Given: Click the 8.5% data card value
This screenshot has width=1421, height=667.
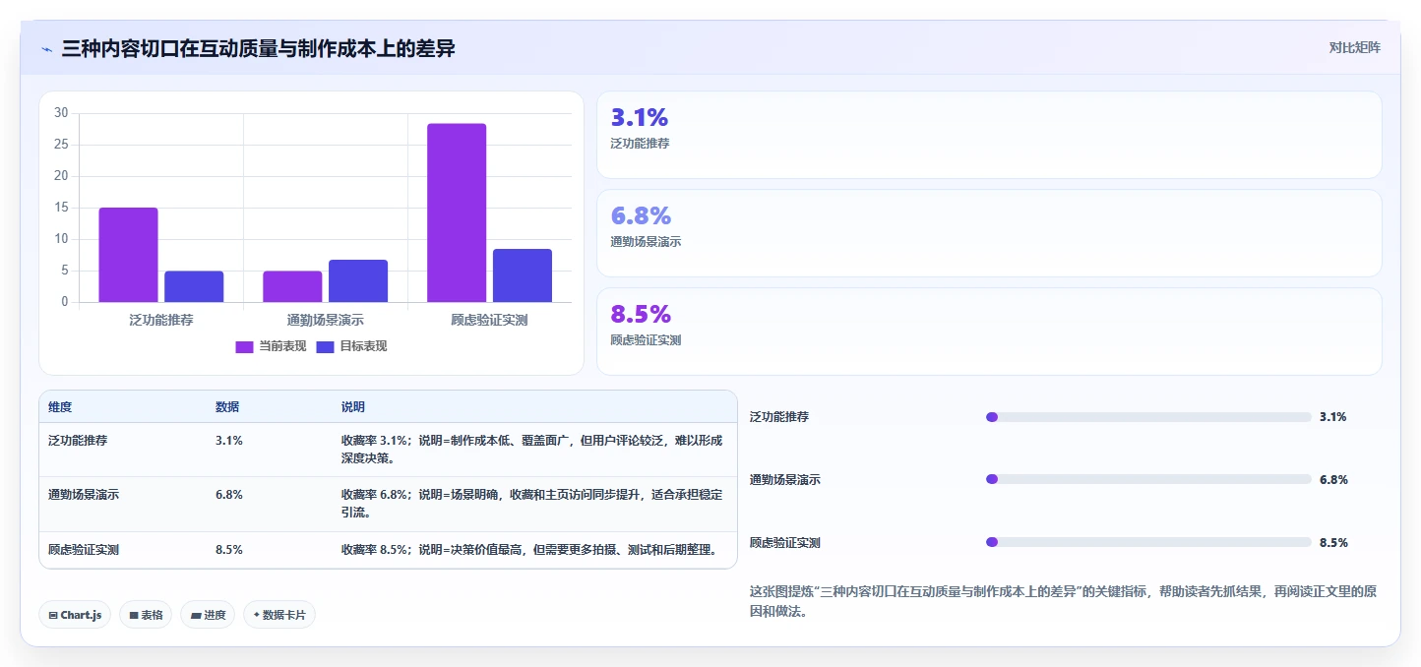Looking at the screenshot, I should pos(641,314).
